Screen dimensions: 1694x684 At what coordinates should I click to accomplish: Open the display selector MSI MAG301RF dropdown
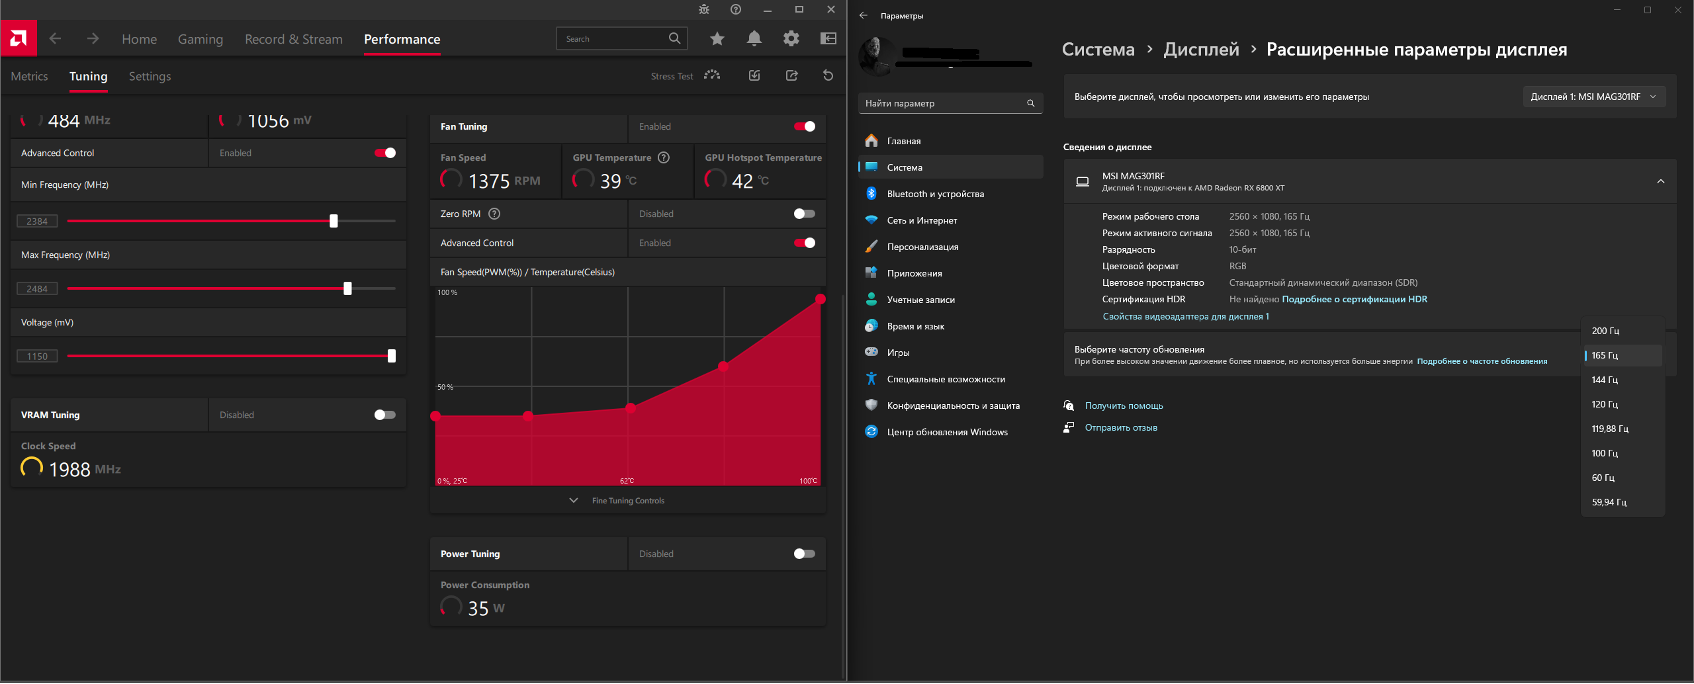(x=1594, y=97)
